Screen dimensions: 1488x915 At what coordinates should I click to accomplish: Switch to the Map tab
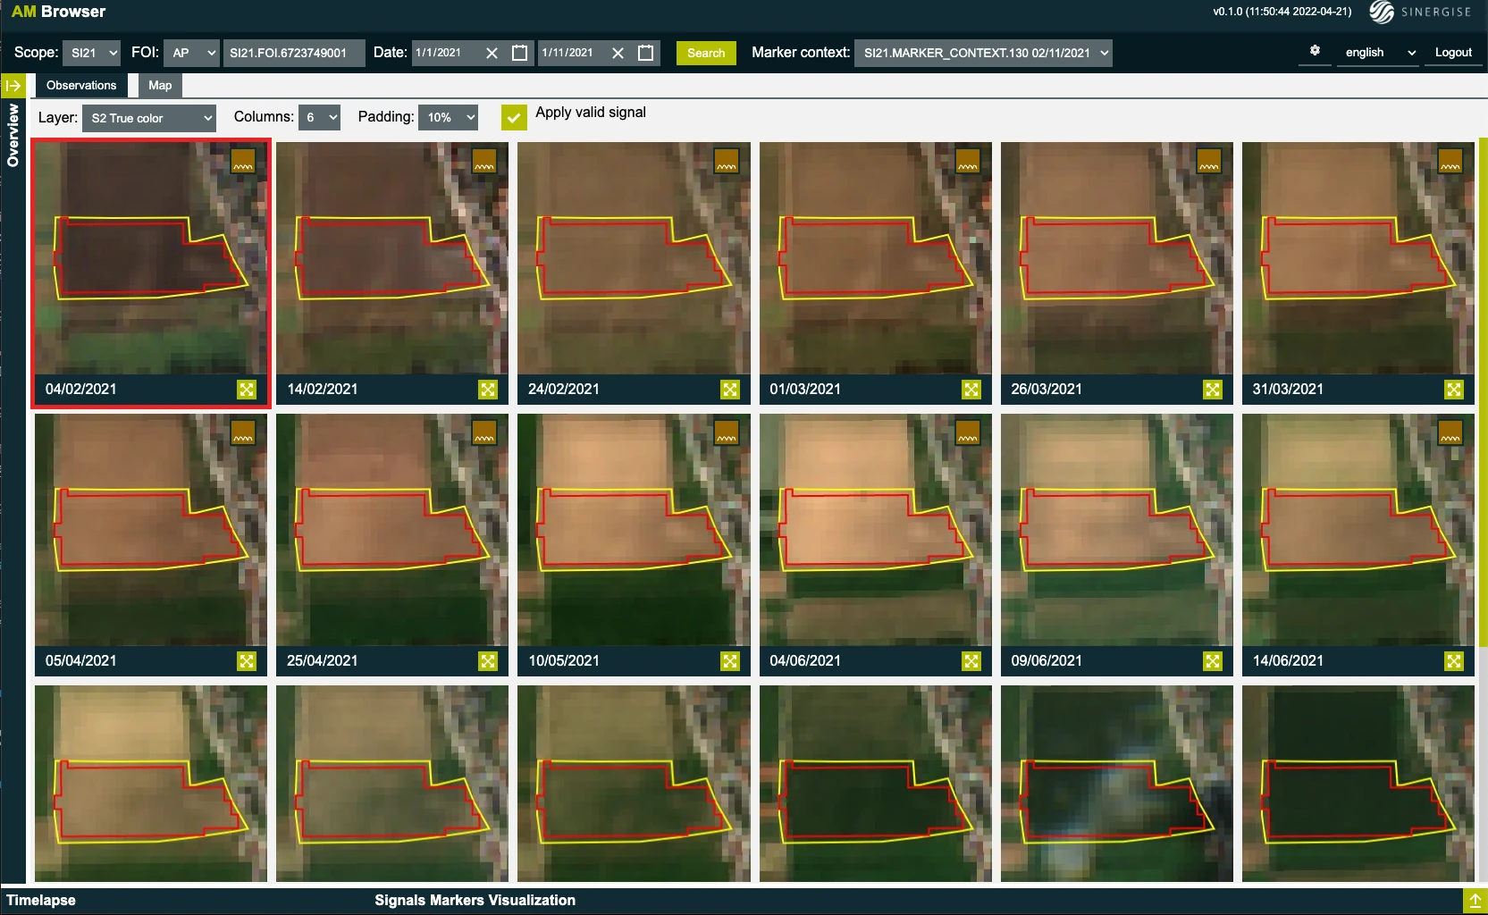coord(160,86)
